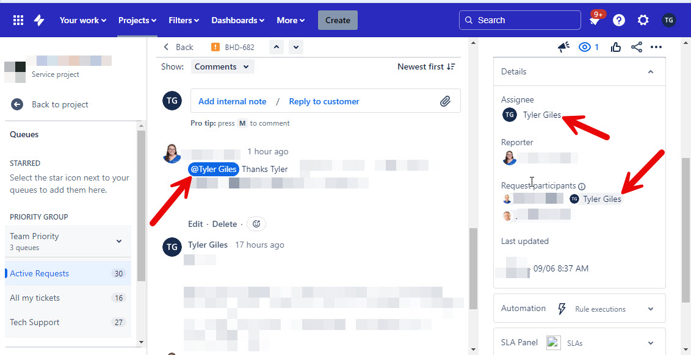Click the attachment paperclip icon
The height and width of the screenshot is (355, 691).
tap(445, 101)
